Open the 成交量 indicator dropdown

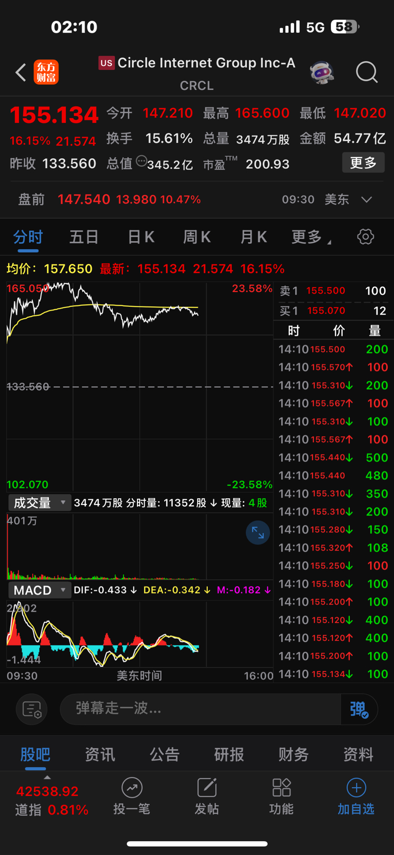pos(38,503)
